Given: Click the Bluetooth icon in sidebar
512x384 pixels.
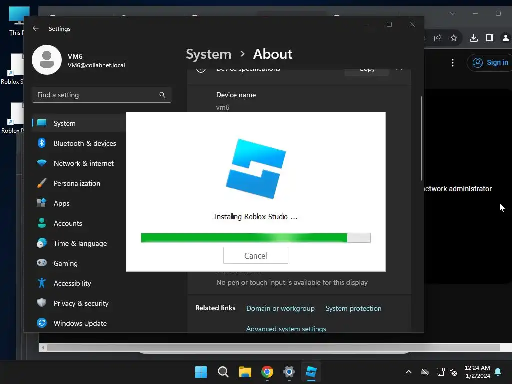Looking at the screenshot, I should pos(42,143).
